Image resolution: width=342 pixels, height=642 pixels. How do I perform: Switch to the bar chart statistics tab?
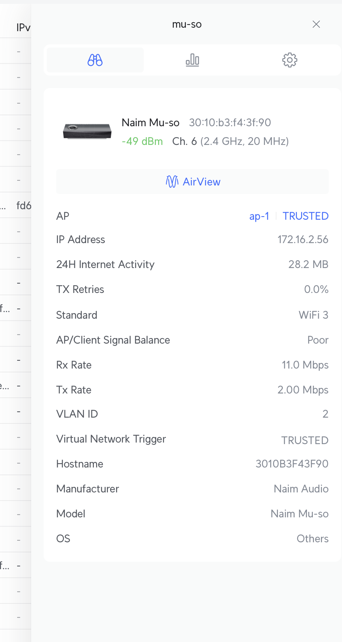[x=192, y=60]
